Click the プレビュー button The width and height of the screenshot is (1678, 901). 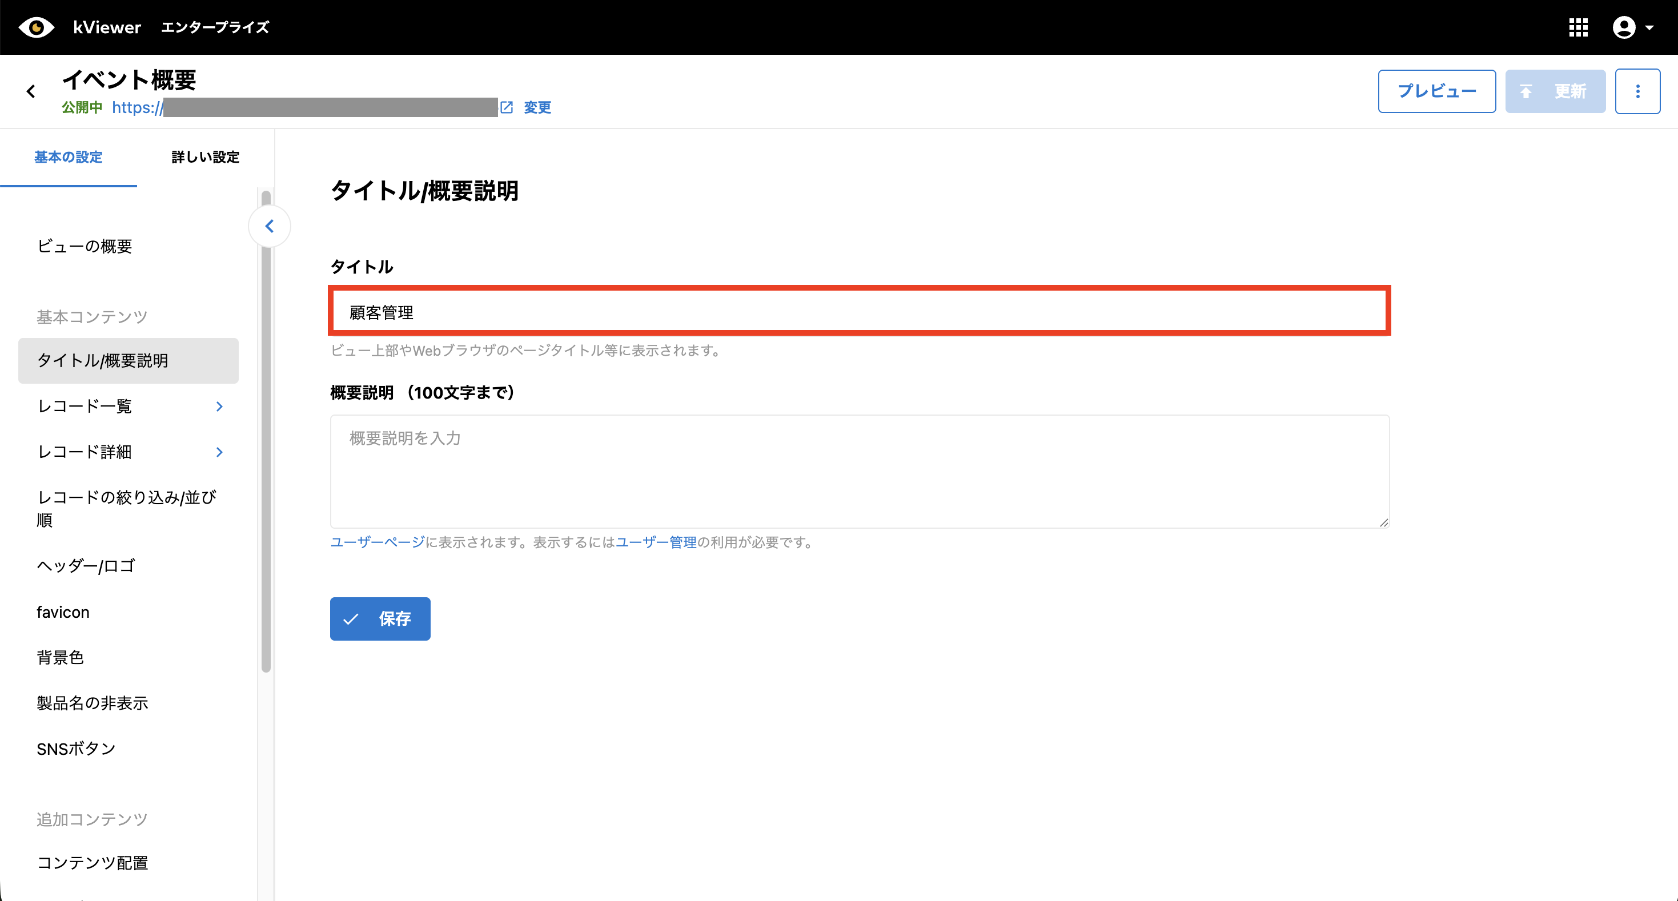tap(1436, 92)
